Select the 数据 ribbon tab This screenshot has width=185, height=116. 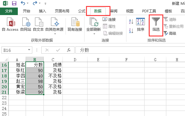tap(98, 11)
